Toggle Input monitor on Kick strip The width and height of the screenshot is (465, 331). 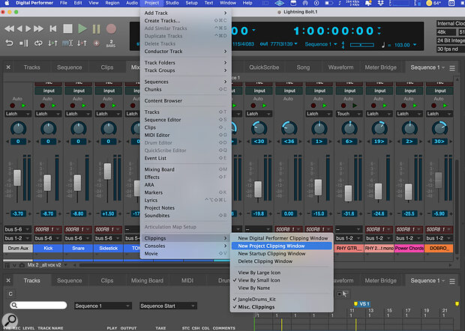pos(49,91)
